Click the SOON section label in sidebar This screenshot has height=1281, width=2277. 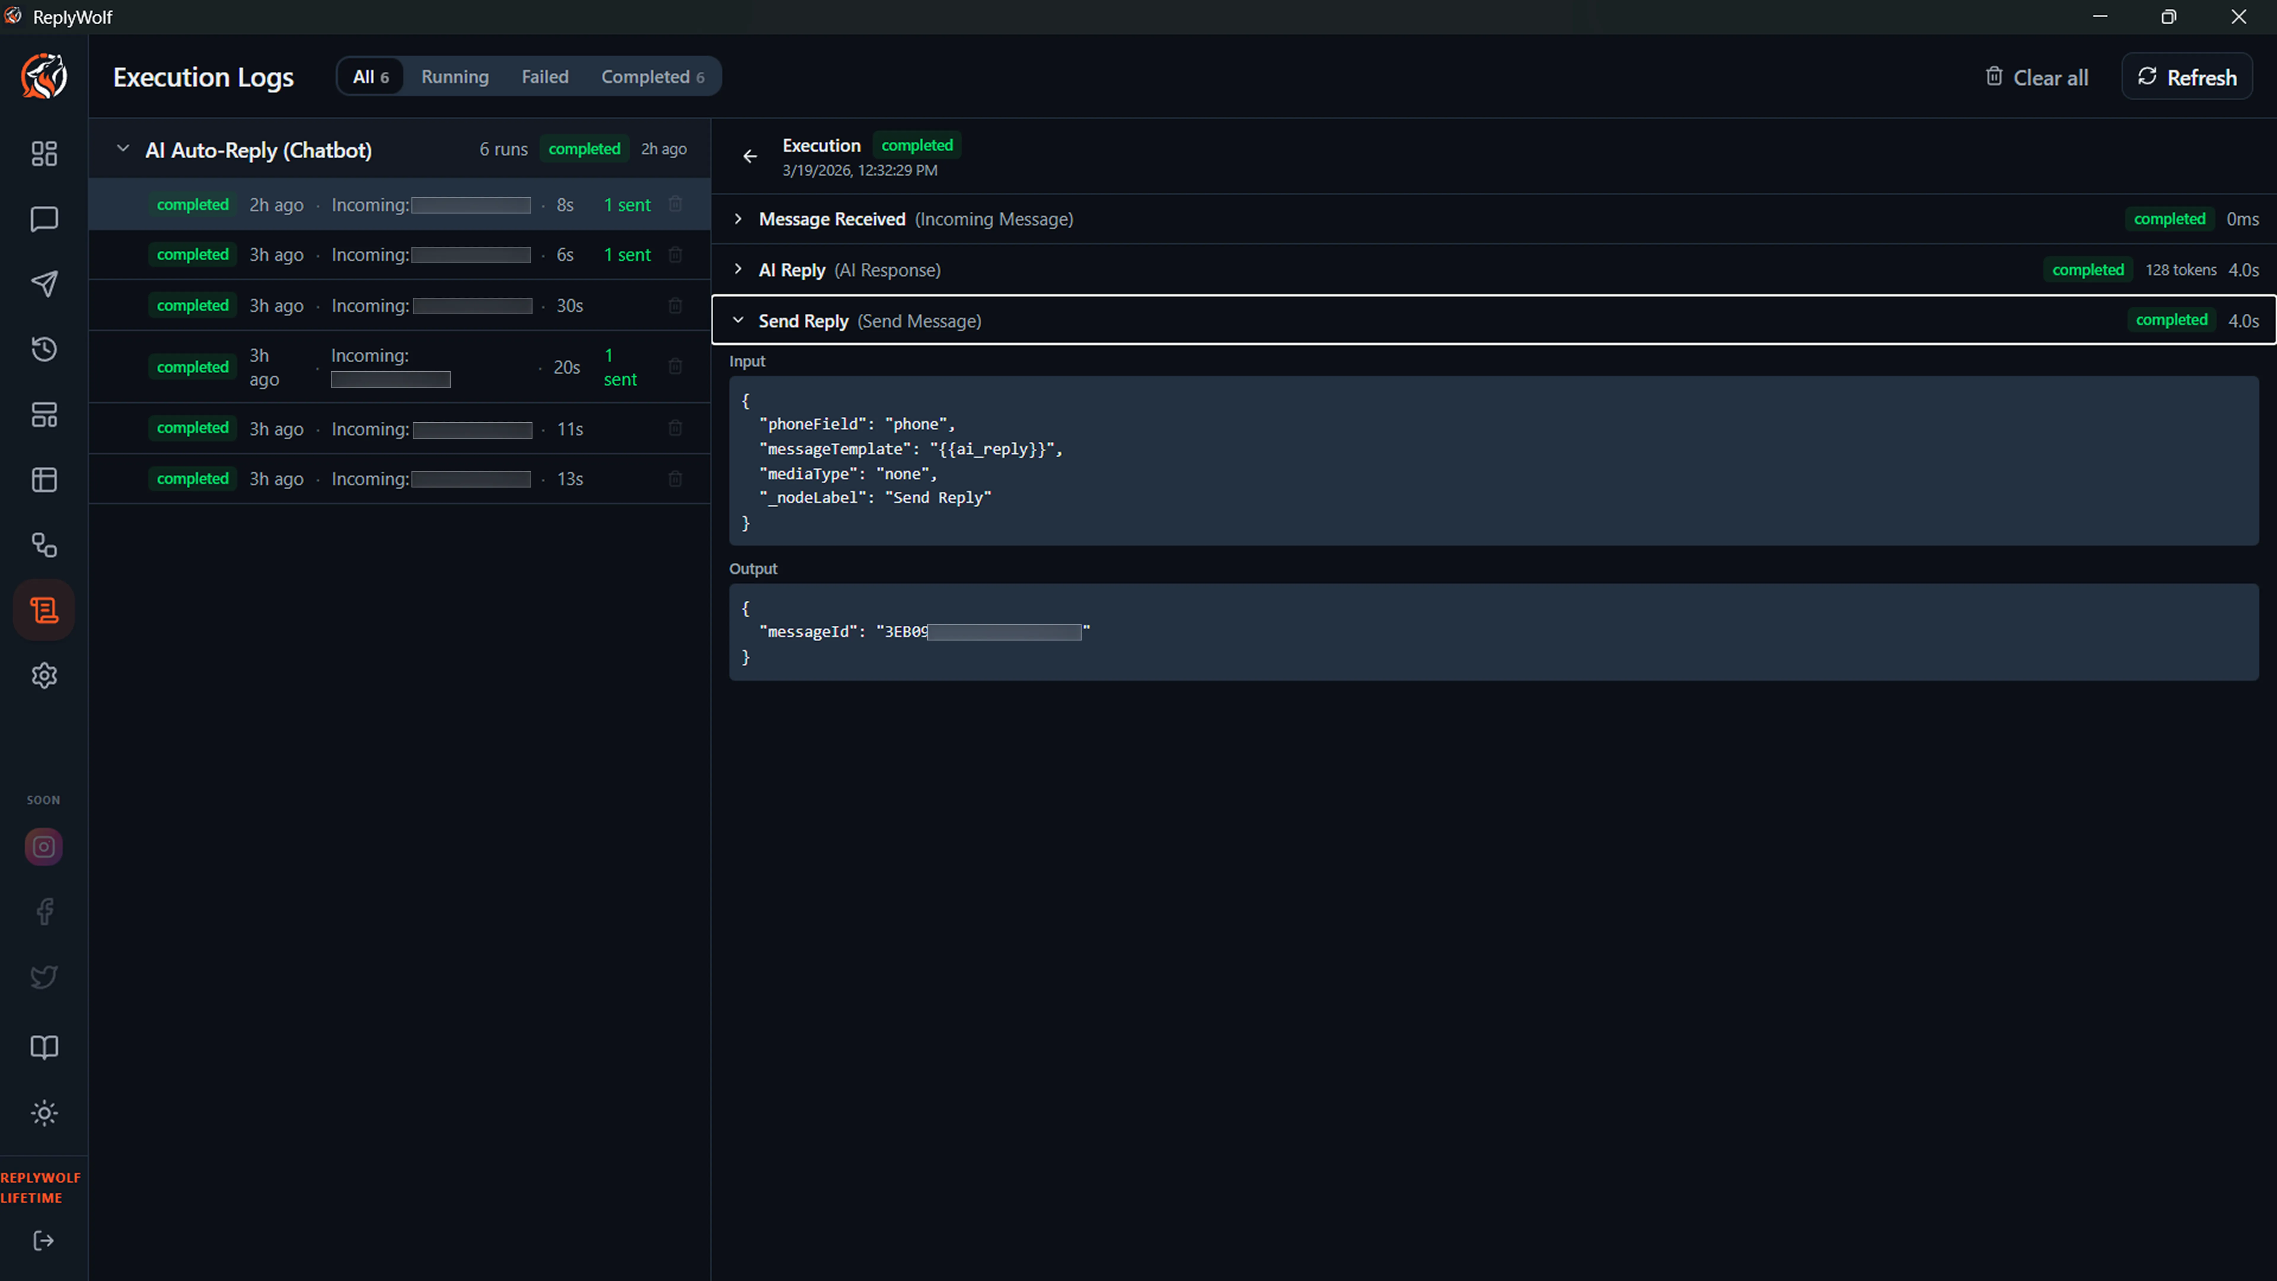[x=43, y=800]
